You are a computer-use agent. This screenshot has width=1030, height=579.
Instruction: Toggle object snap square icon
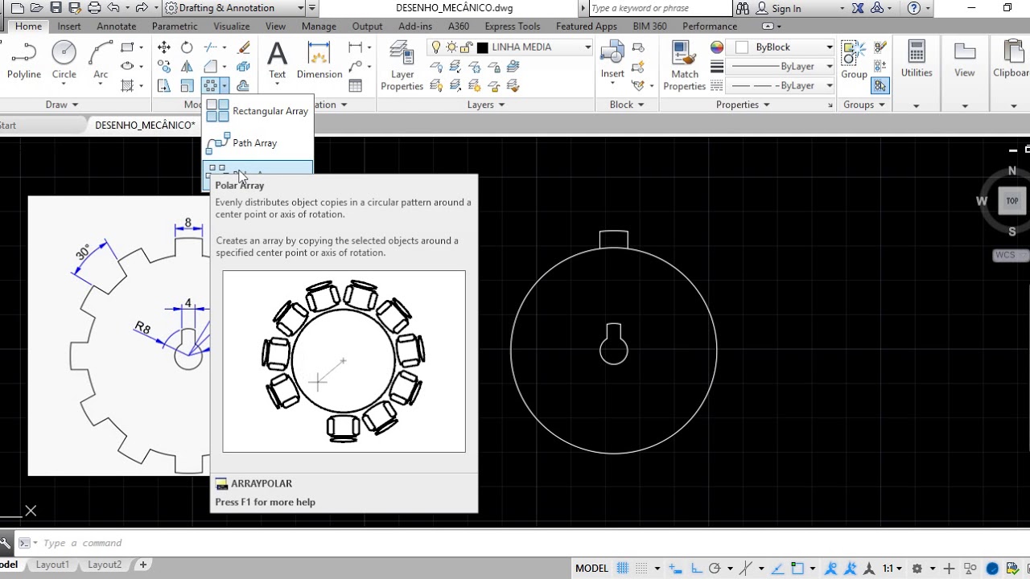point(797,569)
